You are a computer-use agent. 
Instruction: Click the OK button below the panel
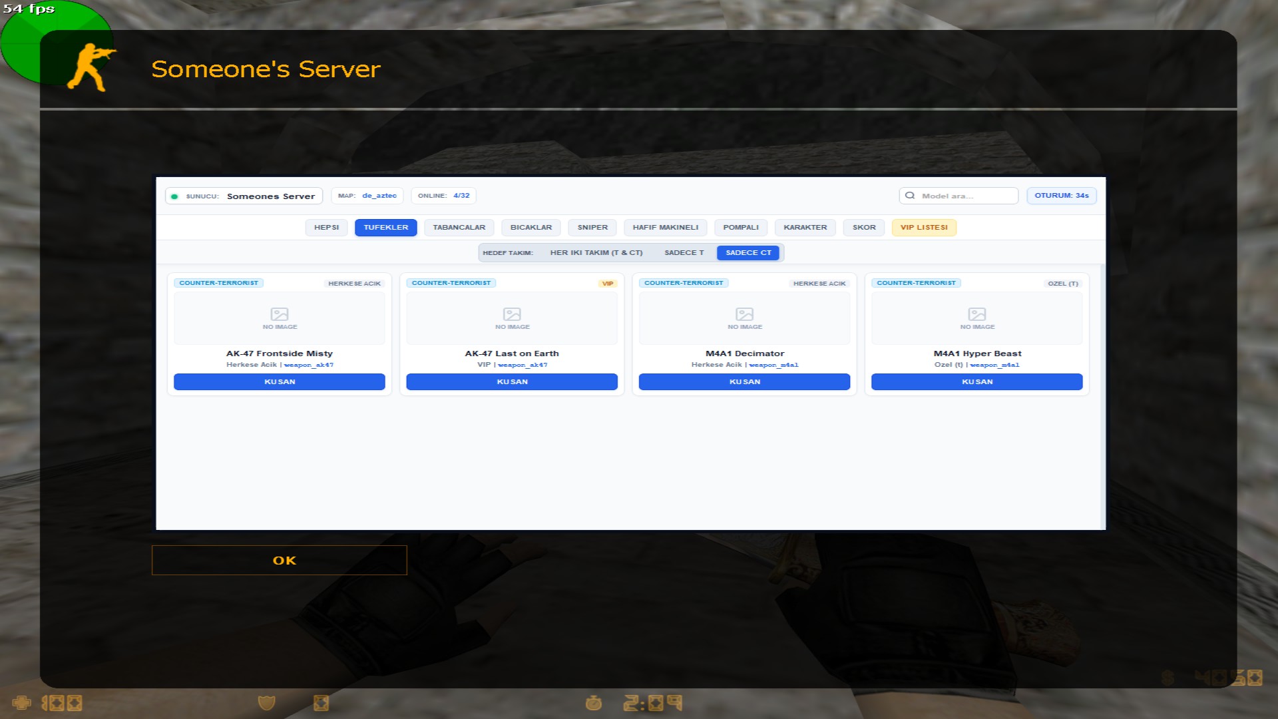click(x=280, y=561)
